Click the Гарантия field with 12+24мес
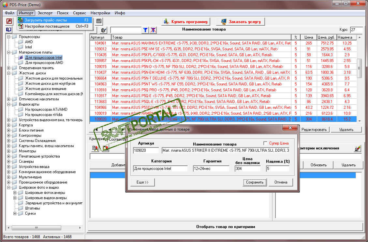 [x=211, y=169]
